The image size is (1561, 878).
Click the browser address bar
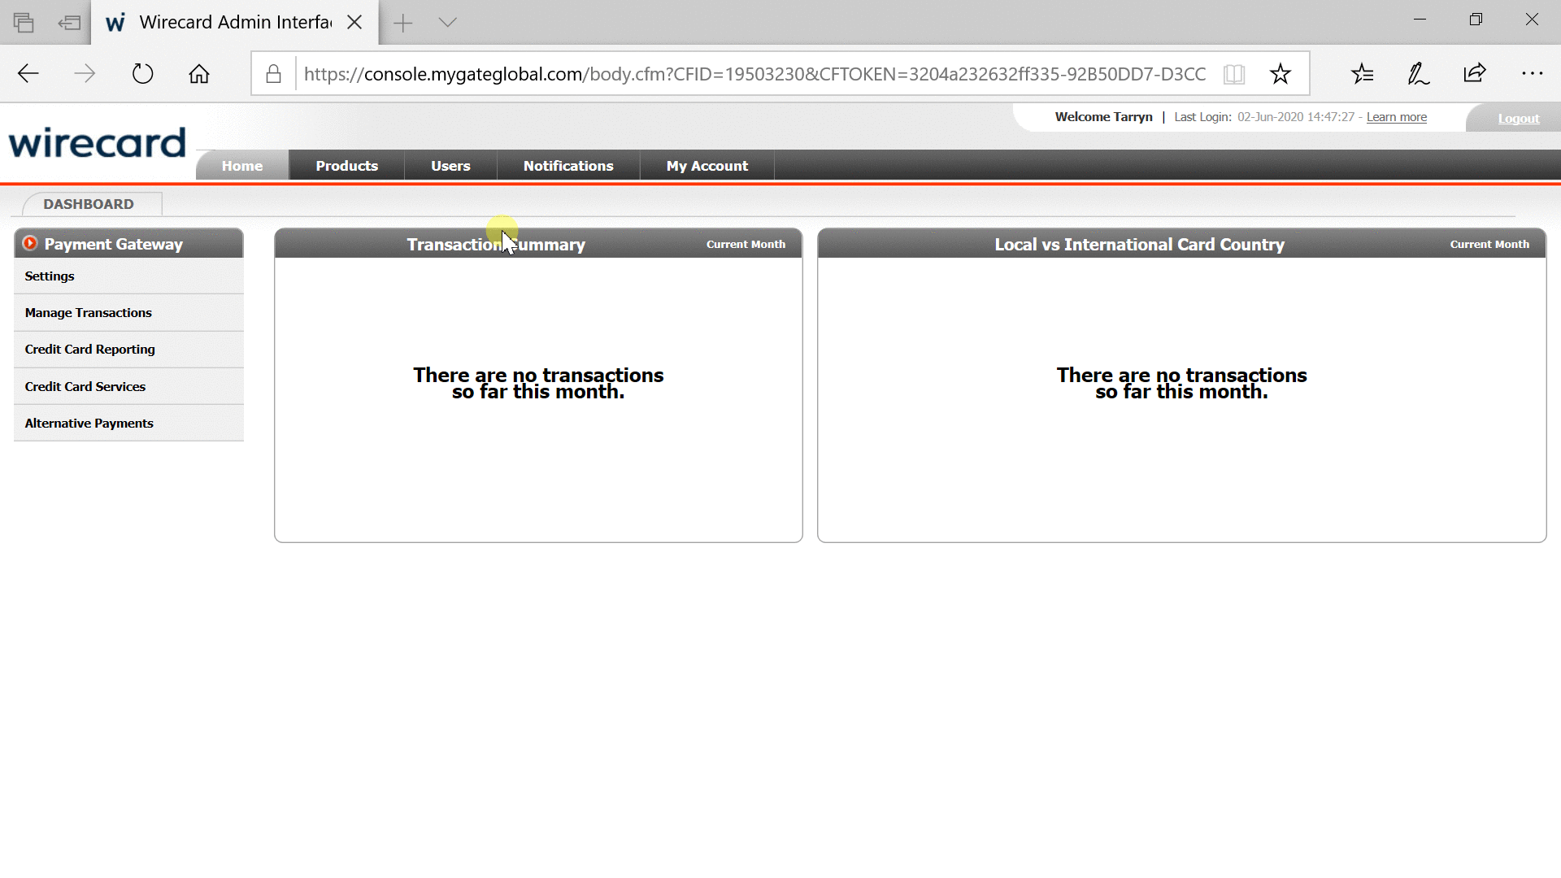754,74
